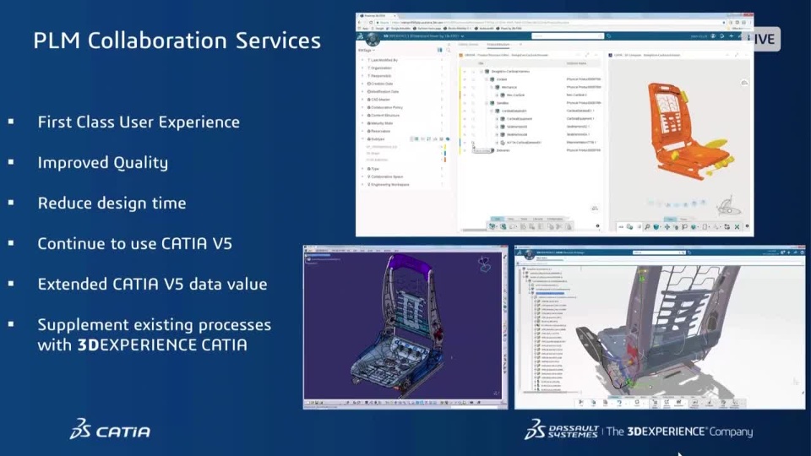Click the tag icon beside dashboard search field

point(609,36)
